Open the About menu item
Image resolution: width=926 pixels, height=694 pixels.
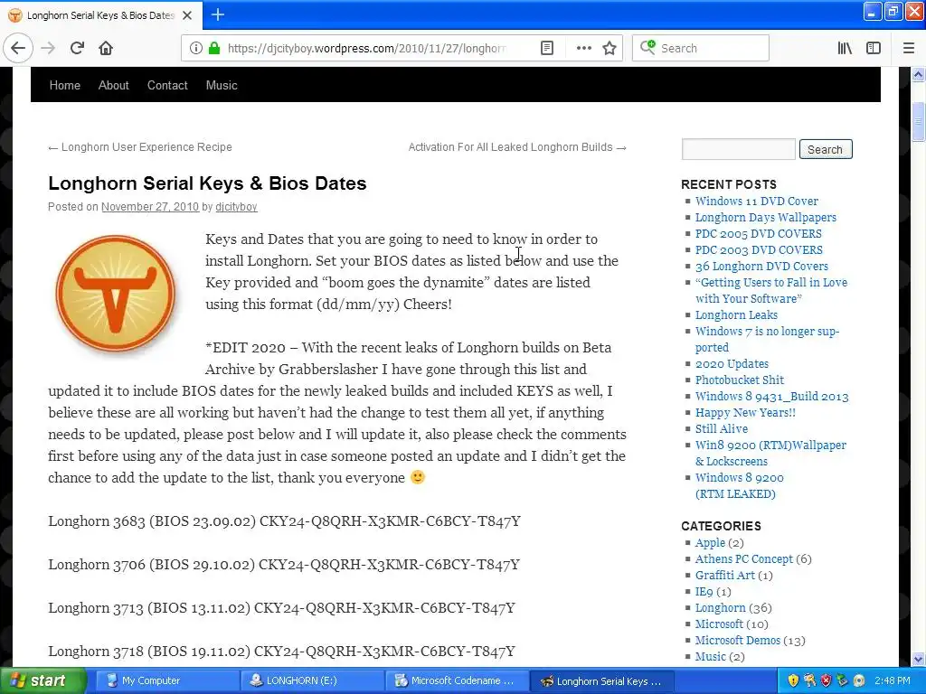(113, 85)
